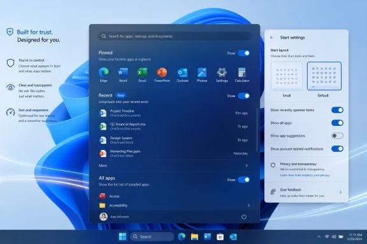Click the battery icon in system tray

(341, 236)
